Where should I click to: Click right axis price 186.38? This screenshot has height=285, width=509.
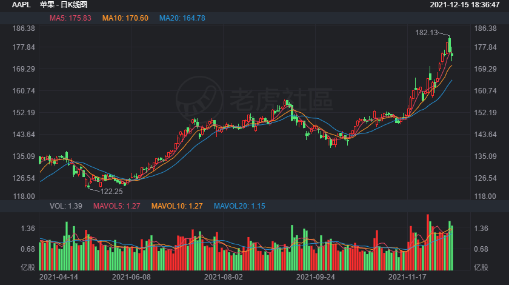pos(485,29)
